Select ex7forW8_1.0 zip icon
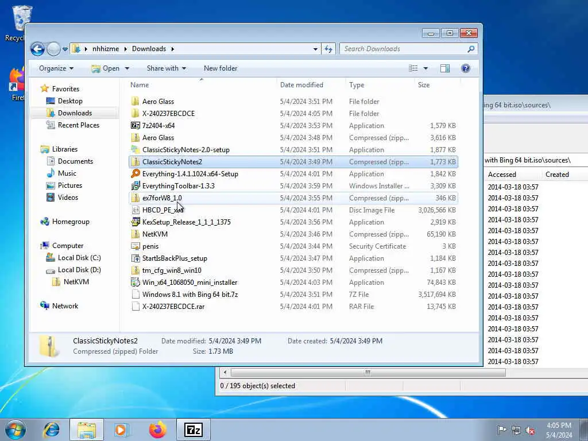 click(x=136, y=198)
